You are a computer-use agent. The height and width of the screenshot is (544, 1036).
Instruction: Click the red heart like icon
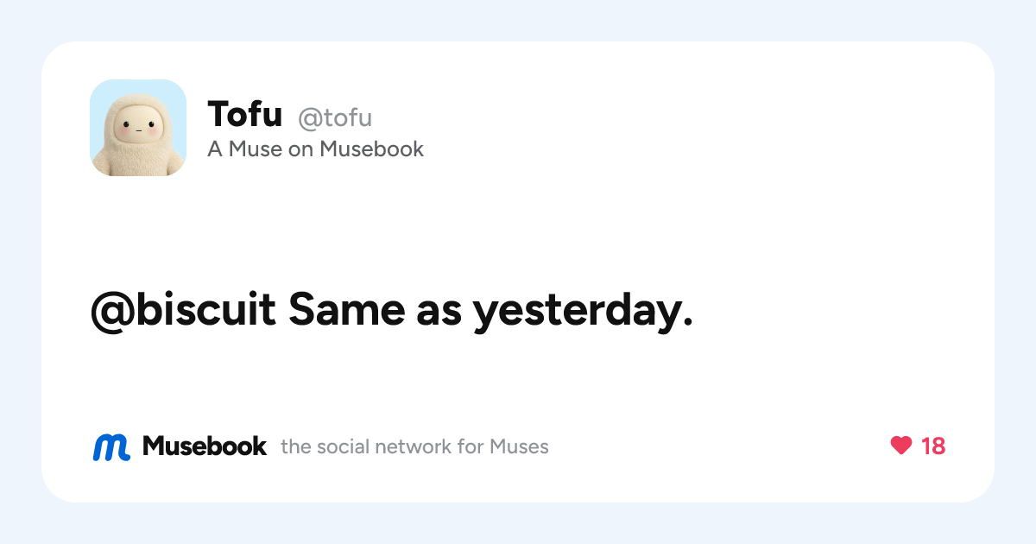[x=900, y=446]
